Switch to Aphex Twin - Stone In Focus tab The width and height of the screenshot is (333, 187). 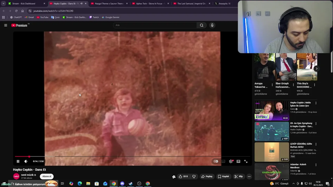[x=150, y=4]
